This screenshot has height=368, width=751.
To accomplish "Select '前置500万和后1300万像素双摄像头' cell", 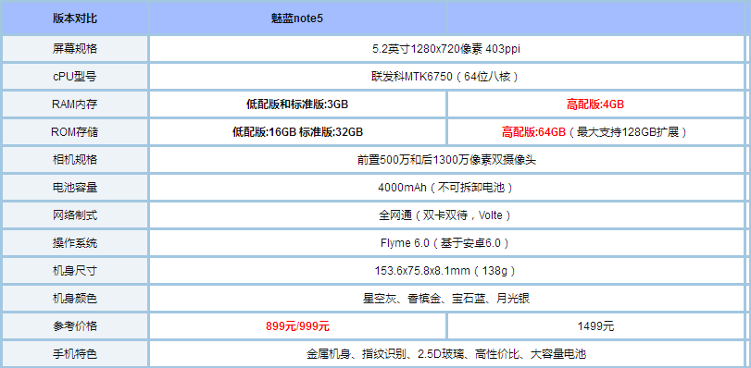I will click(446, 160).
